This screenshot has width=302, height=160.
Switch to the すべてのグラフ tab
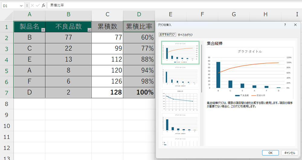(185, 35)
